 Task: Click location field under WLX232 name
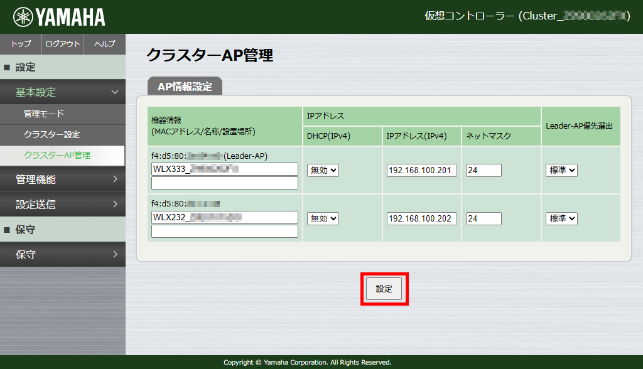point(225,231)
